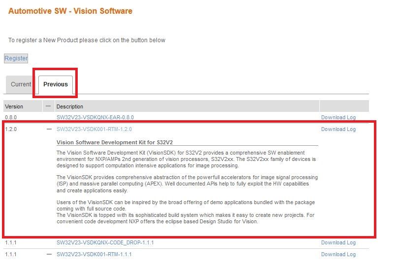Toggle the 1.1.1 VSDK001-RTM row expander
This screenshot has width=399, height=265.
tap(49, 254)
